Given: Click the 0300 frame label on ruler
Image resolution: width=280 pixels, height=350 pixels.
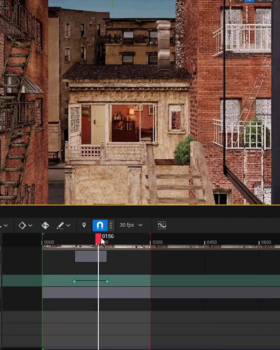Looking at the screenshot, I should pos(157,242).
